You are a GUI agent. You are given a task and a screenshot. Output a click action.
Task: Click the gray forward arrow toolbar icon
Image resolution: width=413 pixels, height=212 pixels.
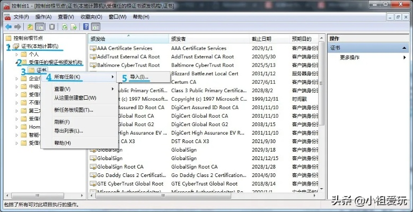tap(17, 26)
